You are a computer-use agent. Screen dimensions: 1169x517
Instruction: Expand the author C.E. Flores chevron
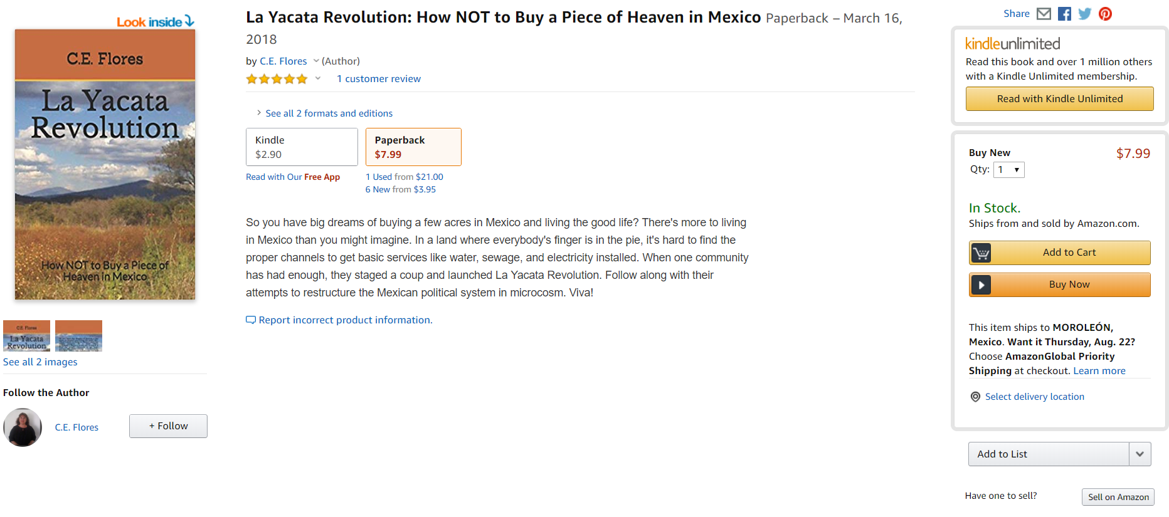316,61
